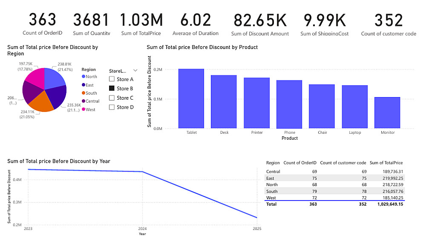This screenshot has width=426, height=241.
Task: Select the Monitor bar in product chart
Action: [x=387, y=113]
